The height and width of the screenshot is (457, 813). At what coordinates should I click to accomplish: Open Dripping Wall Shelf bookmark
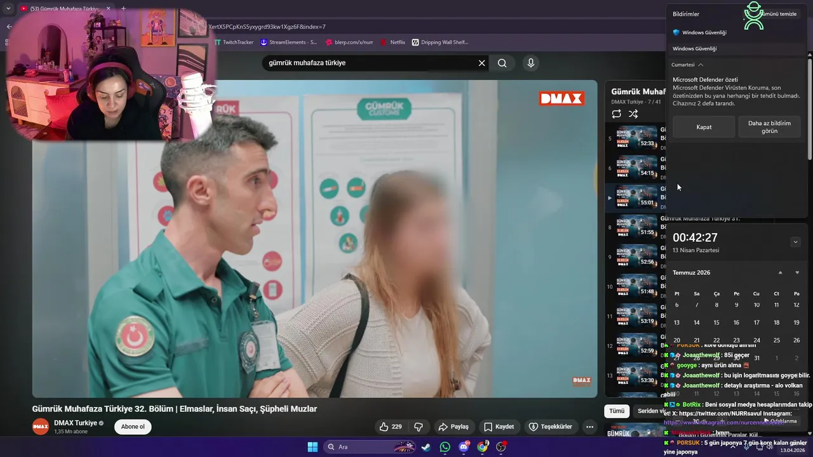(x=440, y=42)
